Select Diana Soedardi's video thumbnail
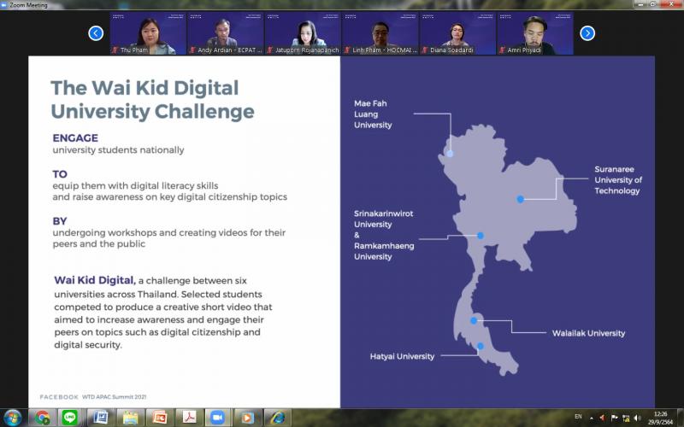 [x=457, y=33]
